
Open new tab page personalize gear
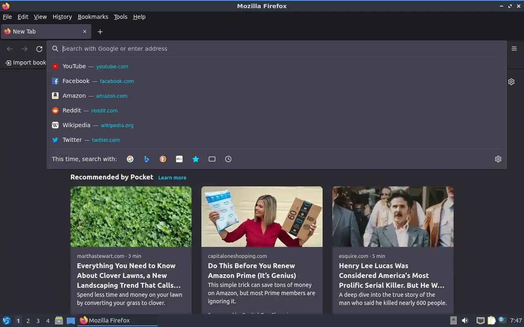[x=511, y=82]
